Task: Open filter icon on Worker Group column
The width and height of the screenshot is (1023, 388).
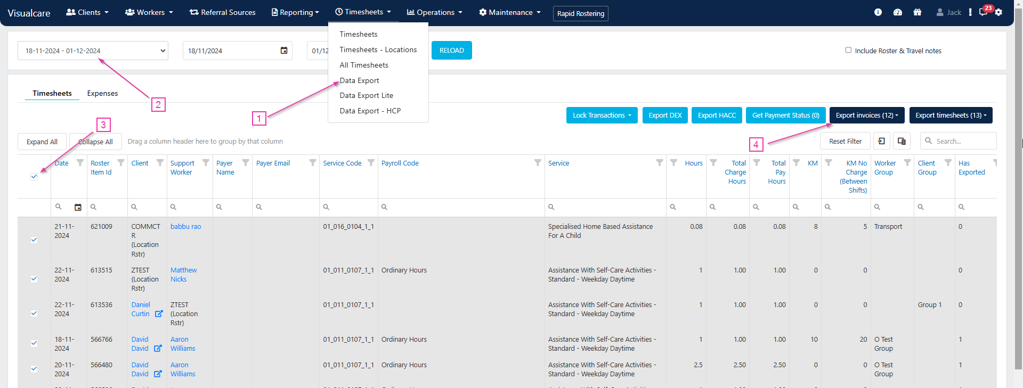Action: pyautogui.click(x=907, y=162)
